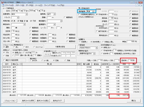
Task: Expand the 競走条件 dropdown
Action: coord(24,24)
